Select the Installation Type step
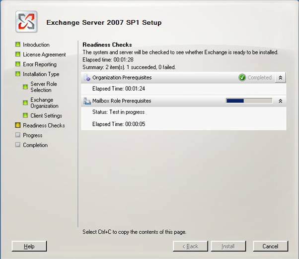This screenshot has width=299, height=259. [41, 74]
